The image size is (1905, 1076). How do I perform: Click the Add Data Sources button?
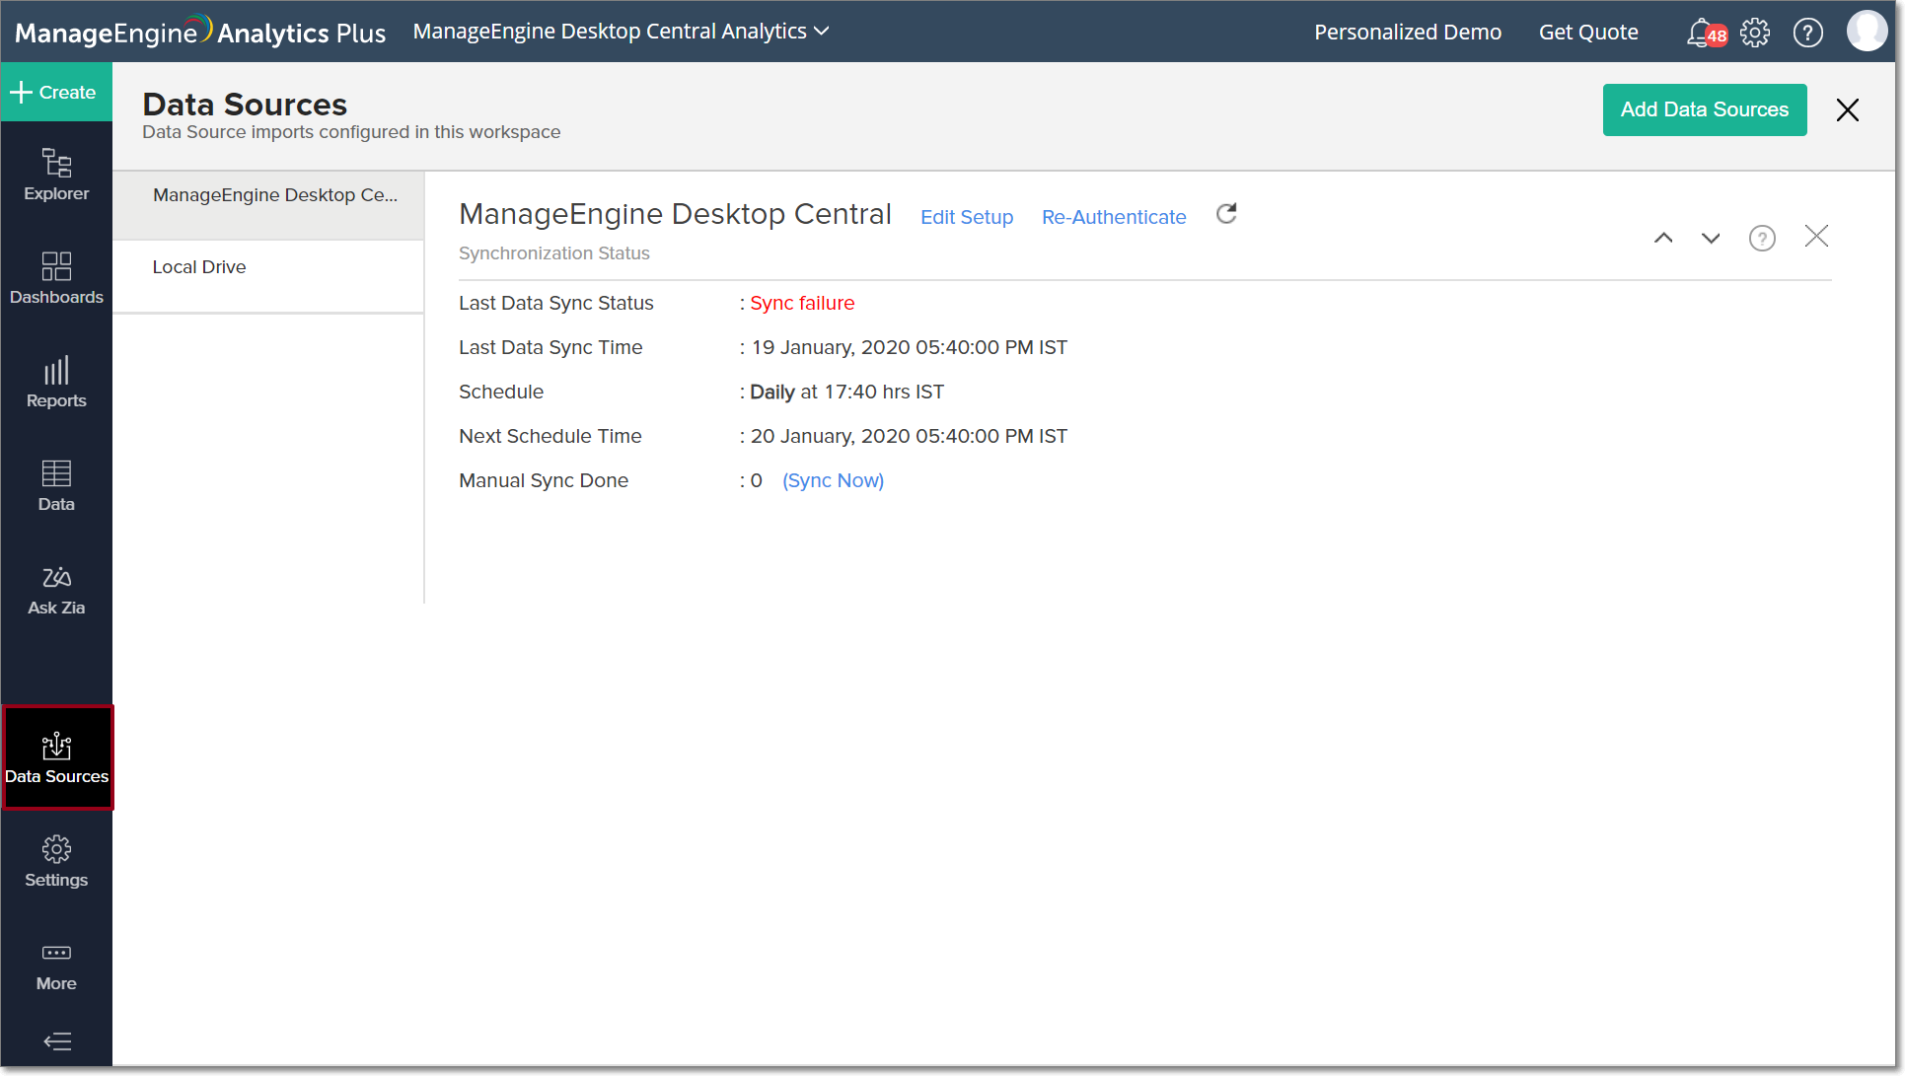click(x=1704, y=109)
